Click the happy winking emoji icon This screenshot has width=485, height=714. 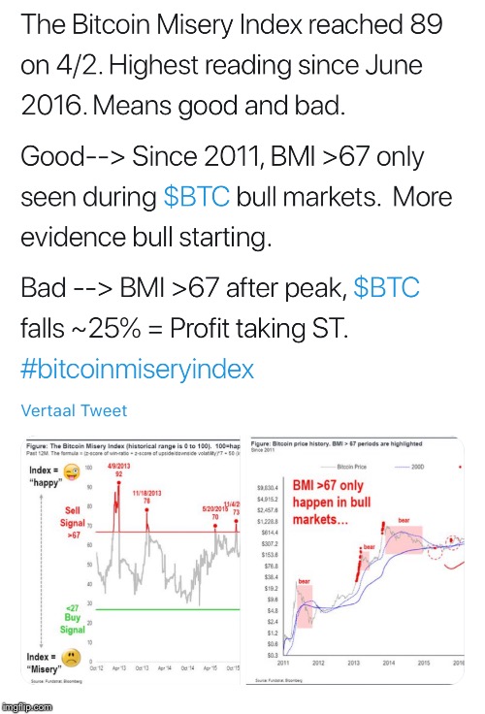point(71,472)
